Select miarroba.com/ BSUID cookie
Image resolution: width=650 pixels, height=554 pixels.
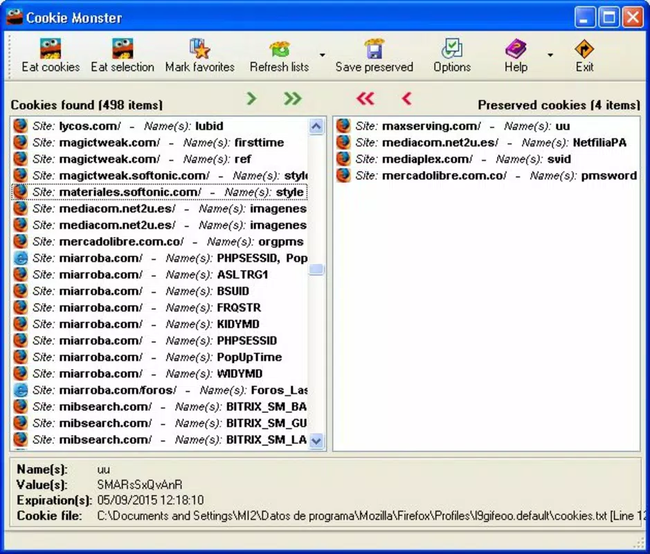pos(160,291)
